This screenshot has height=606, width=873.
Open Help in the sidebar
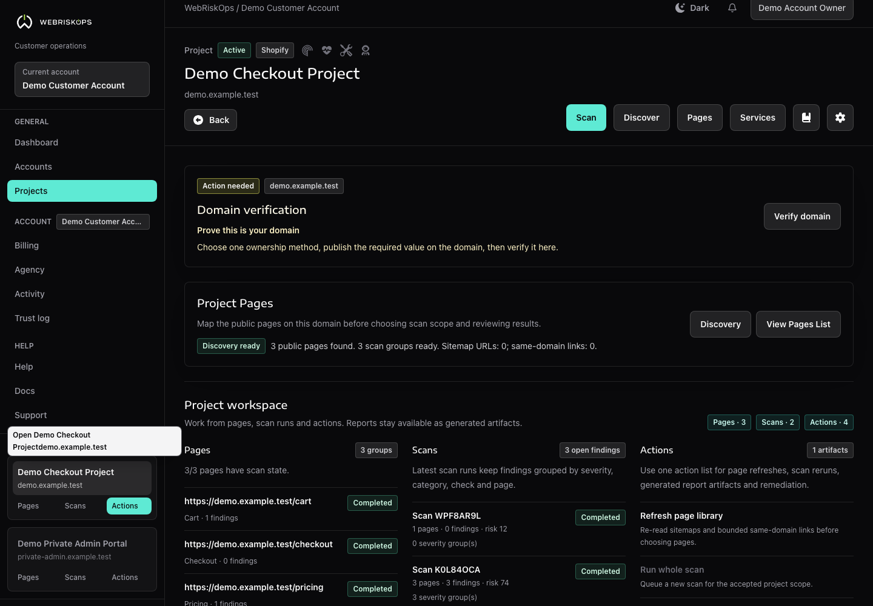coord(82,367)
